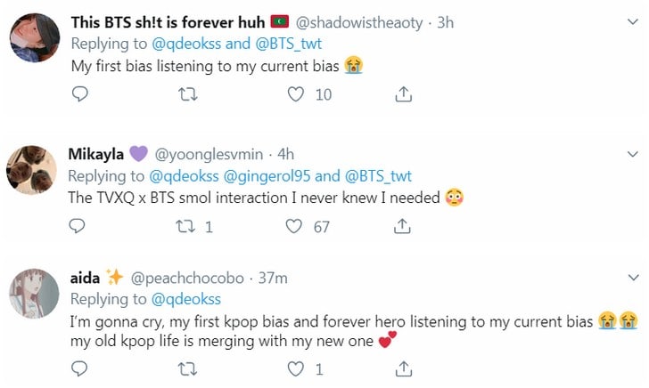The image size is (649, 388).
Task: Share Mikayla's tweet
Action: (403, 227)
